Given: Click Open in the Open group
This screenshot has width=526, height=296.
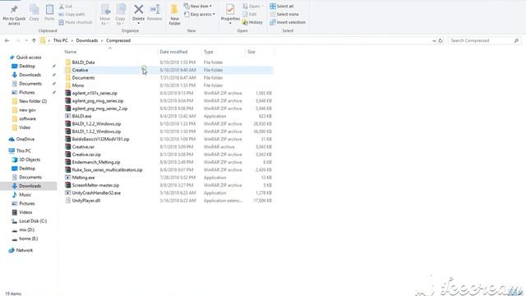Looking at the screenshot, I should point(252,7).
